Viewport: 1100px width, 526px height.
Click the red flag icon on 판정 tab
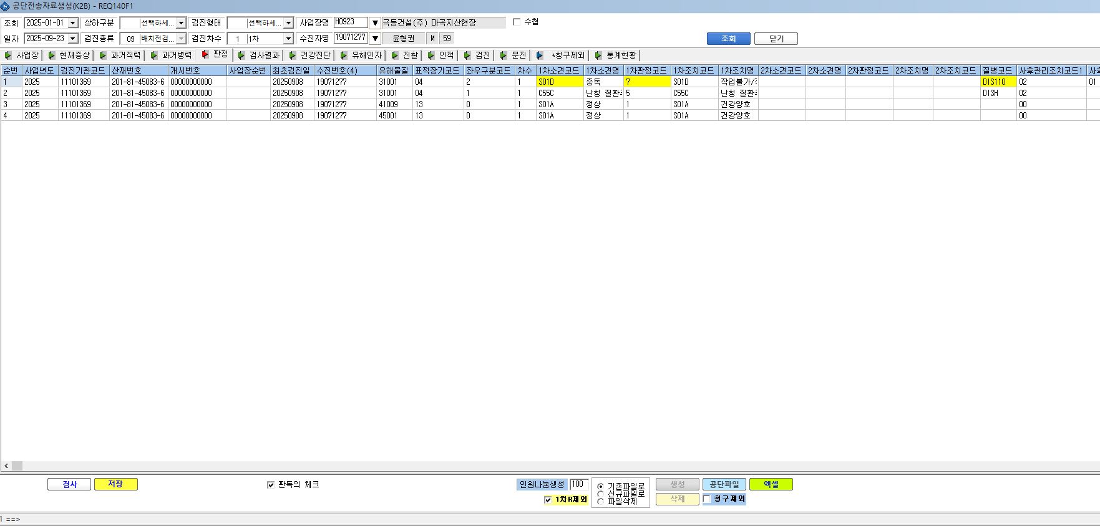[205, 55]
